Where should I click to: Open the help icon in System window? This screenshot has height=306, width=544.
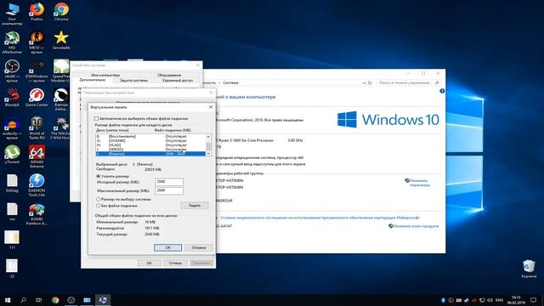point(442,91)
